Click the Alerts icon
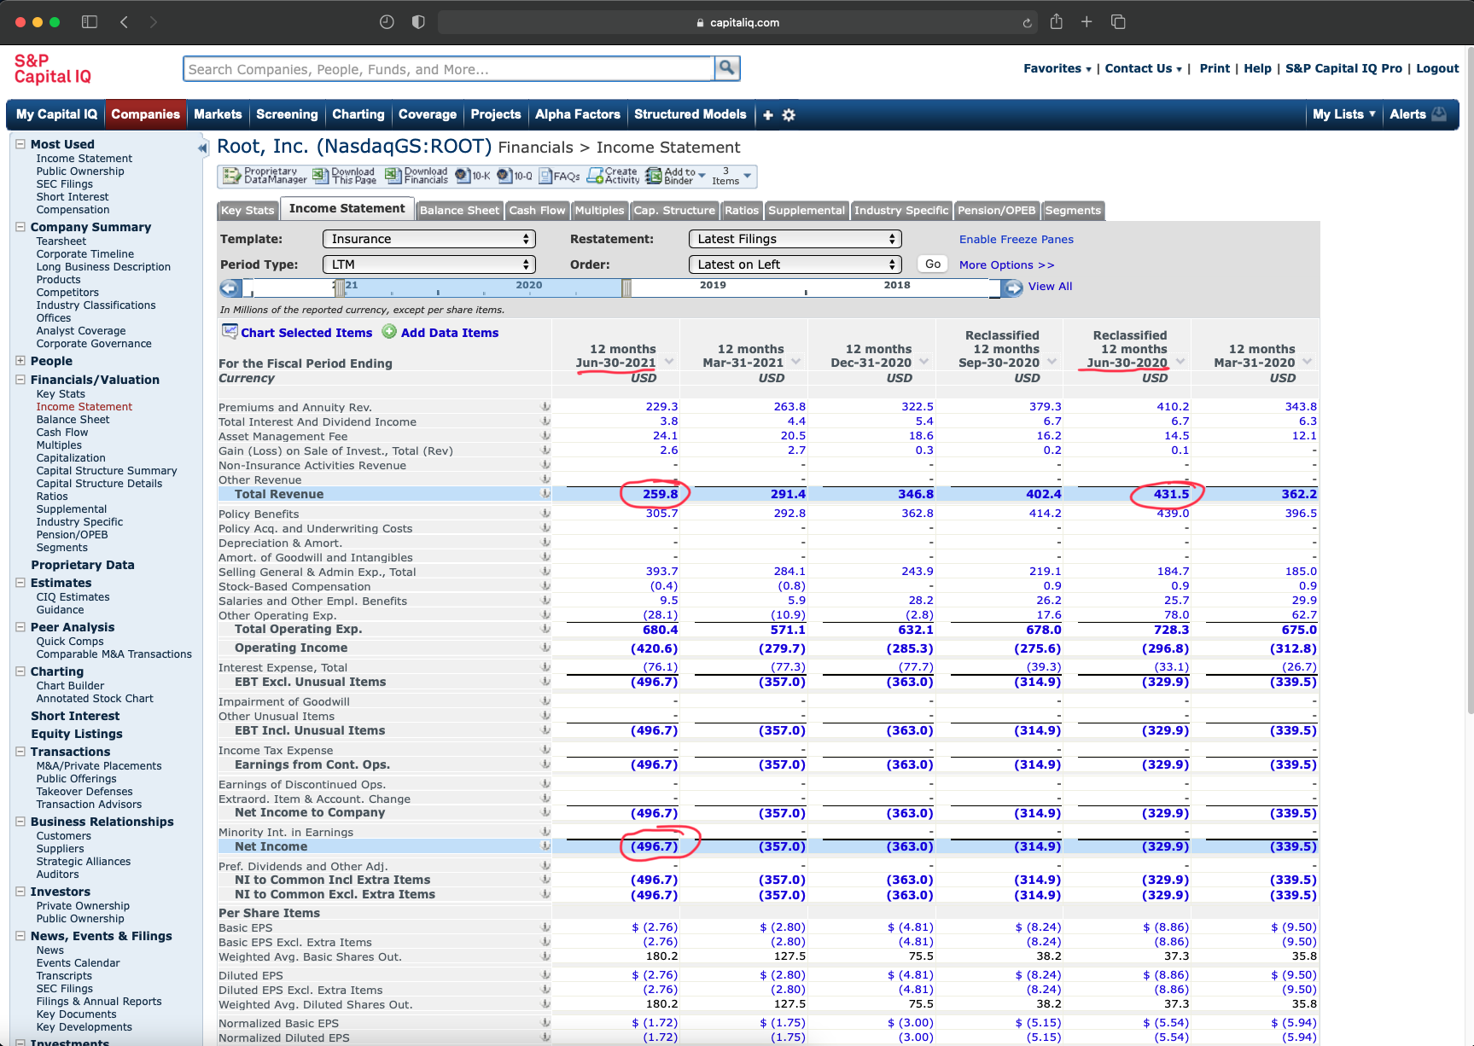Screen dimensions: 1474x1046 [x=1439, y=114]
